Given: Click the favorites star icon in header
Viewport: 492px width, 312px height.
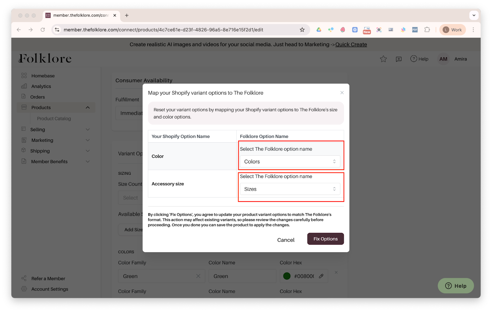Looking at the screenshot, I should (x=383, y=59).
